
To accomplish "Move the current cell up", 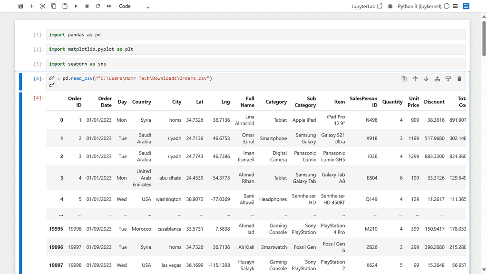I will [415, 79].
